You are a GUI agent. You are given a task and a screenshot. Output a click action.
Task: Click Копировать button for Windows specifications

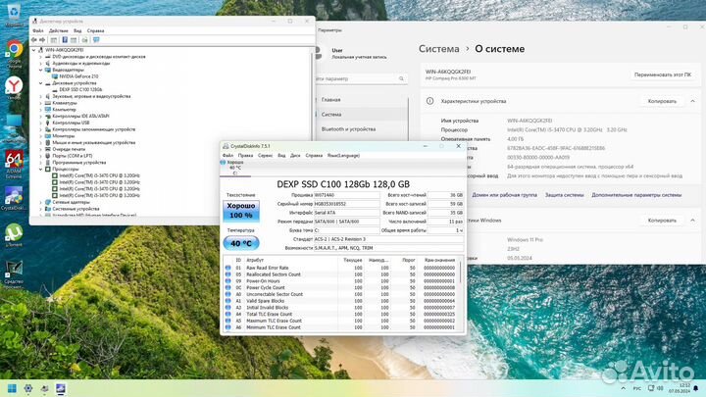[x=662, y=221]
